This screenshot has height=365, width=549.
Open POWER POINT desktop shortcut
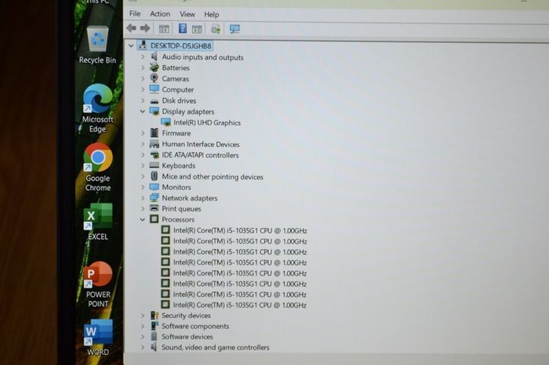98,284
